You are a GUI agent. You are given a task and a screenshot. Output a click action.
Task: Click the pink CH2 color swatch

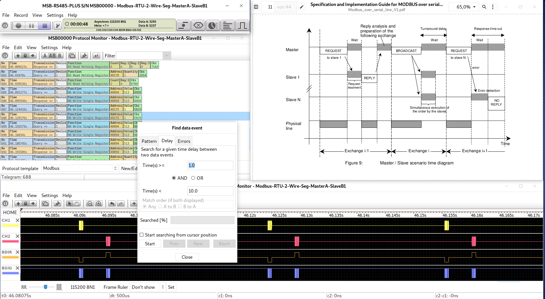pyautogui.click(x=10, y=241)
